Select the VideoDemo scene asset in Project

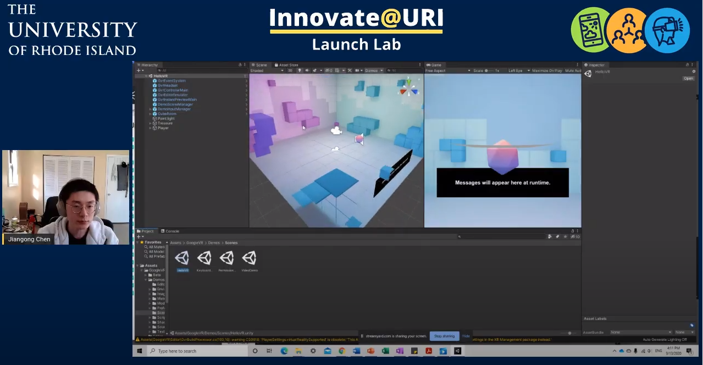[x=249, y=258]
